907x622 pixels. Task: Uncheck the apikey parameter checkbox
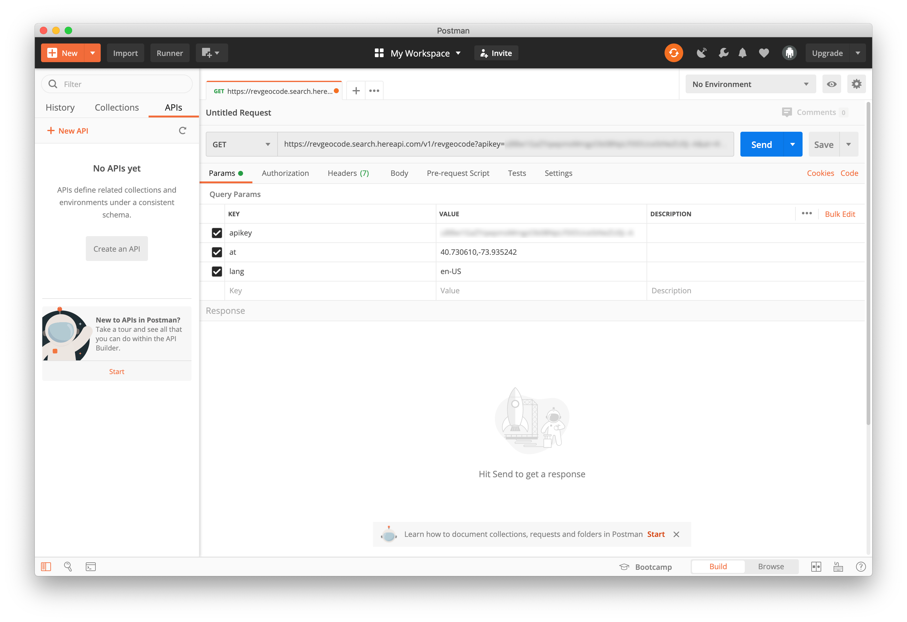pyautogui.click(x=217, y=233)
